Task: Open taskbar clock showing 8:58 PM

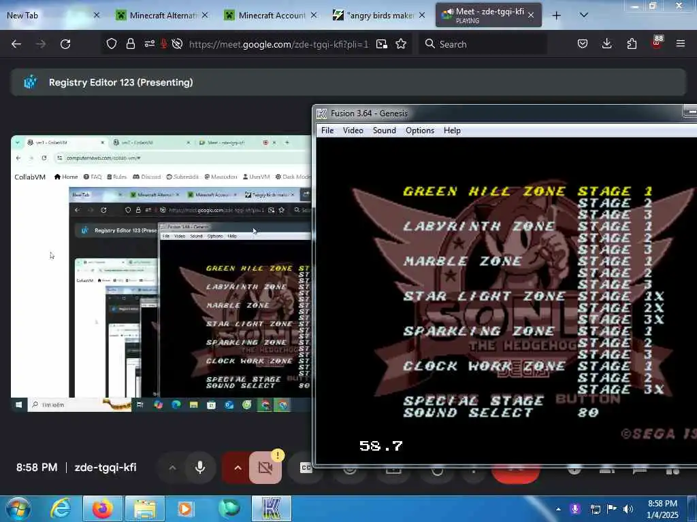Action: [662, 509]
